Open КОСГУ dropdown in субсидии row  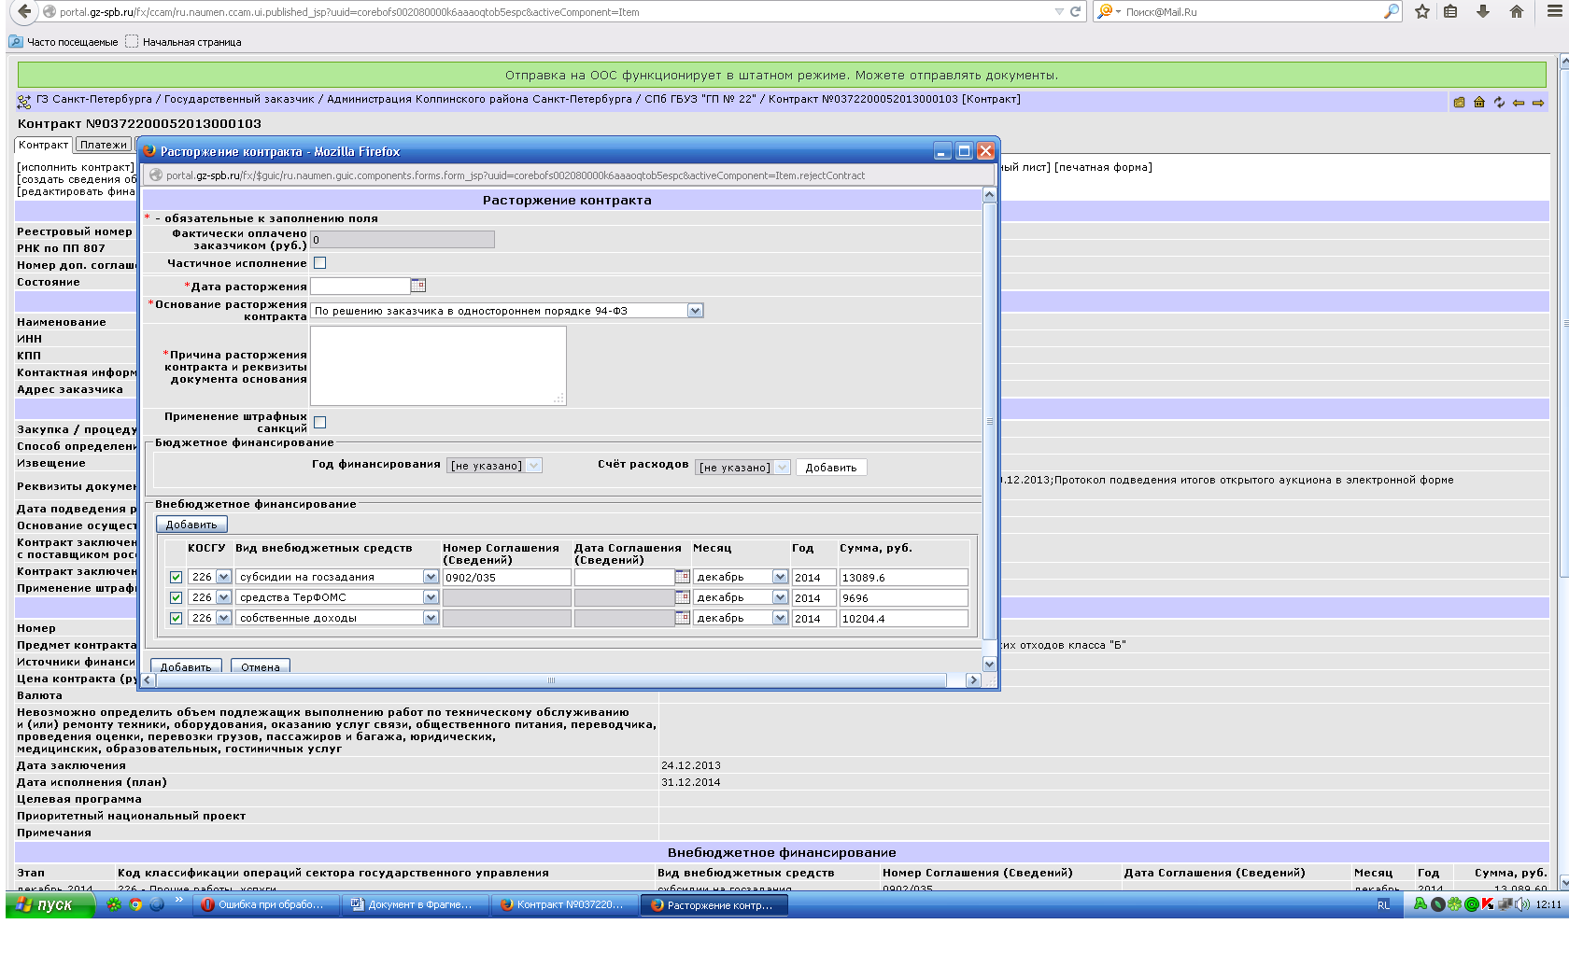tap(223, 577)
